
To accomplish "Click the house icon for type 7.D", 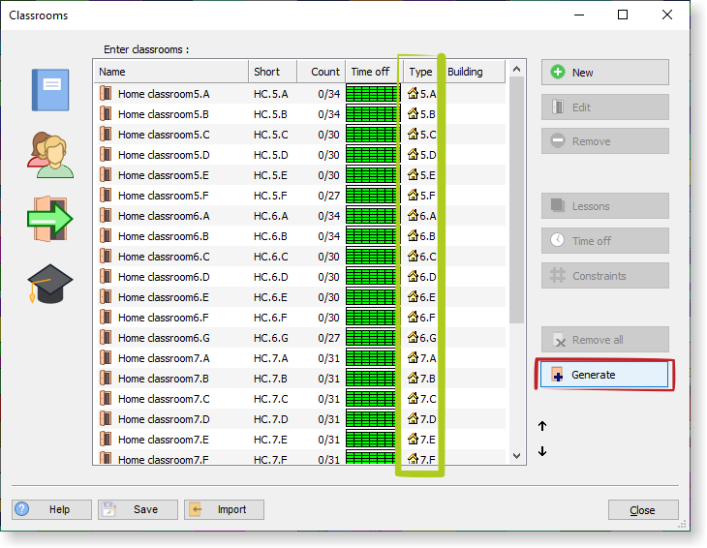I will pos(413,418).
